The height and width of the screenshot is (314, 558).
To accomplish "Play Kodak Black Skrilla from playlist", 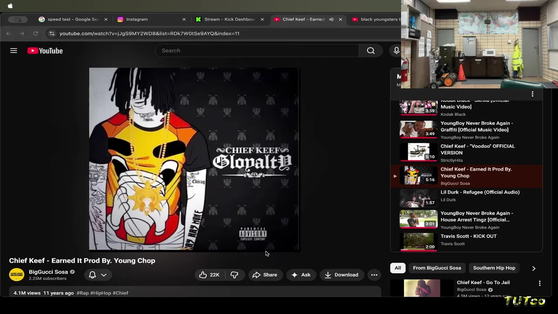I will pyautogui.click(x=466, y=107).
